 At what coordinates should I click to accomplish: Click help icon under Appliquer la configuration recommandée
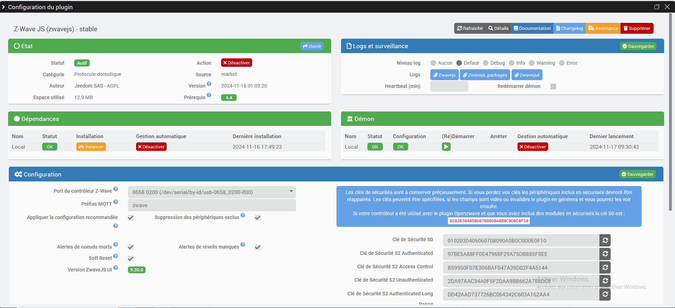coord(116,226)
